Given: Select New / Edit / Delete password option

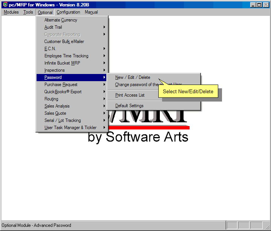Looking at the screenshot, I should tap(133, 77).
